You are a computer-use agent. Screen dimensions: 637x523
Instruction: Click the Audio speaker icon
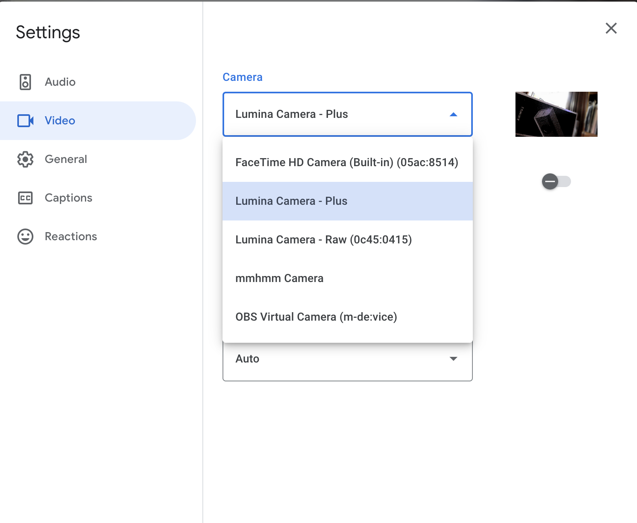25,82
